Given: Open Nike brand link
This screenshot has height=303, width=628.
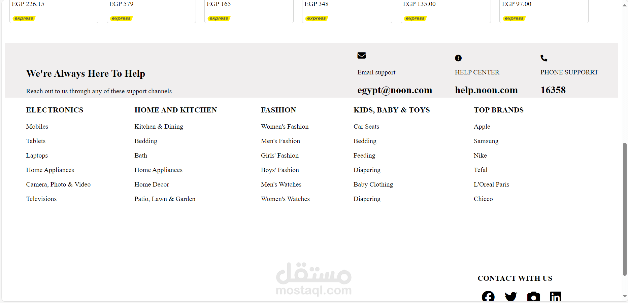Looking at the screenshot, I should (480, 156).
